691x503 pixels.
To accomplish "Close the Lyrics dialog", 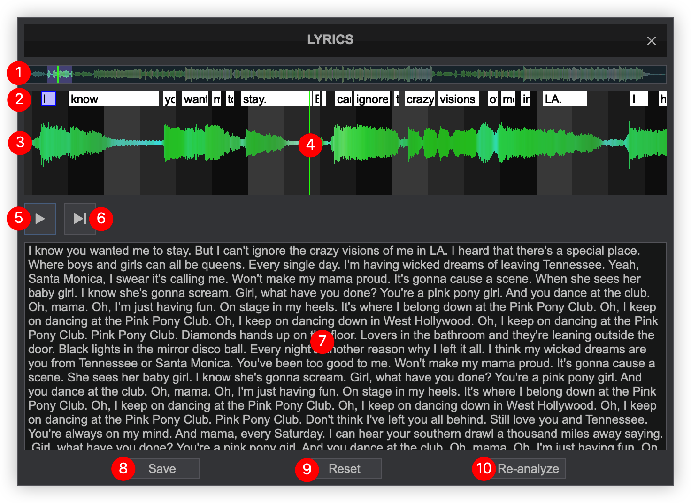I will (x=651, y=41).
